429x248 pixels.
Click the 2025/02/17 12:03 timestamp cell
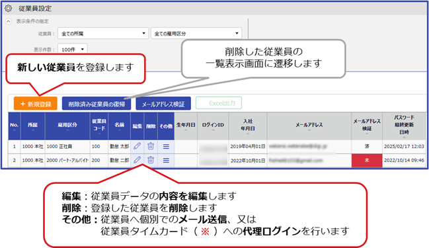(x=404, y=146)
